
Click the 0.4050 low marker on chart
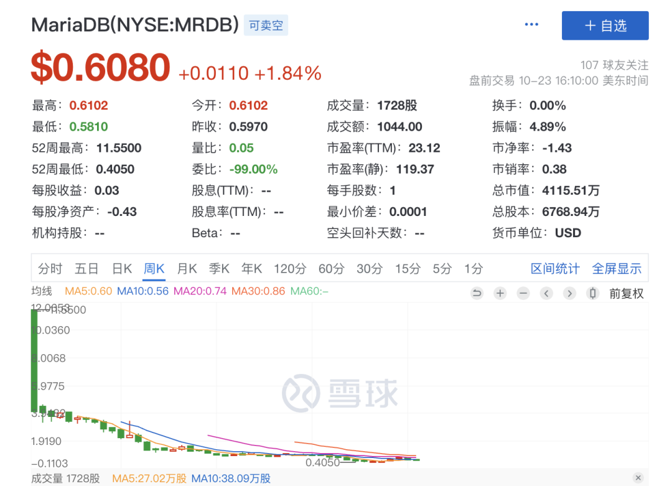[323, 462]
